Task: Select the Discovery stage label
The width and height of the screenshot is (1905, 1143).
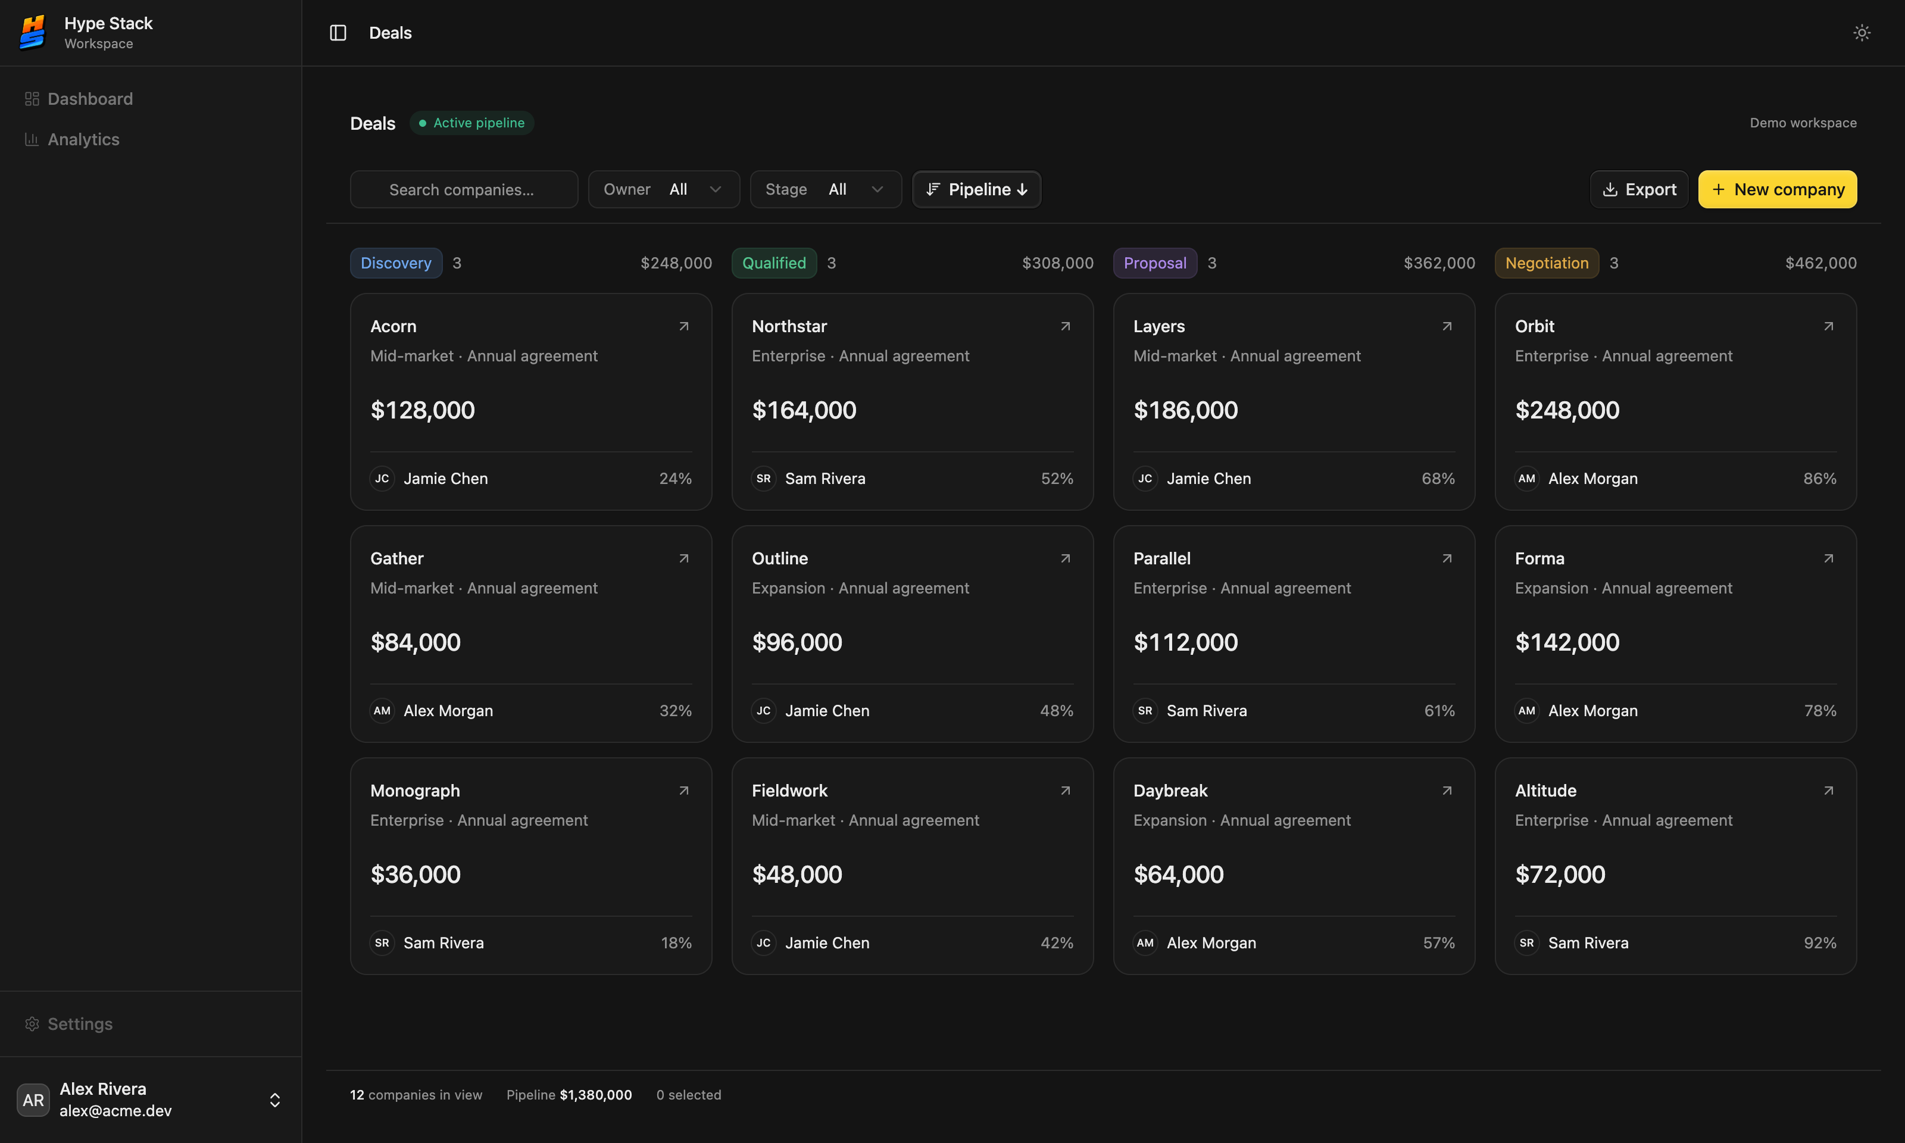Action: [x=396, y=263]
